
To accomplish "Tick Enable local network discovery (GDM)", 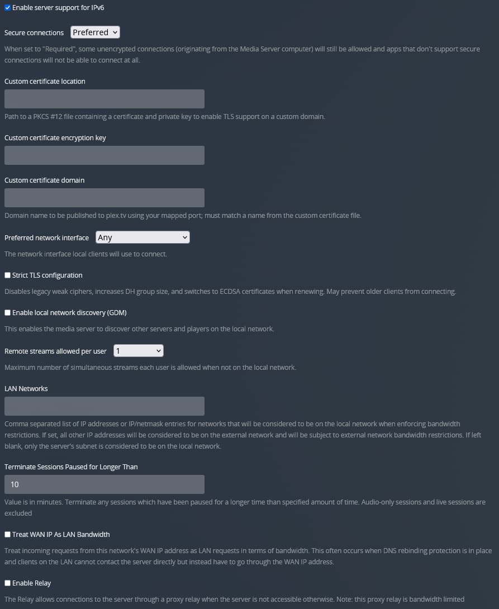I will point(7,313).
